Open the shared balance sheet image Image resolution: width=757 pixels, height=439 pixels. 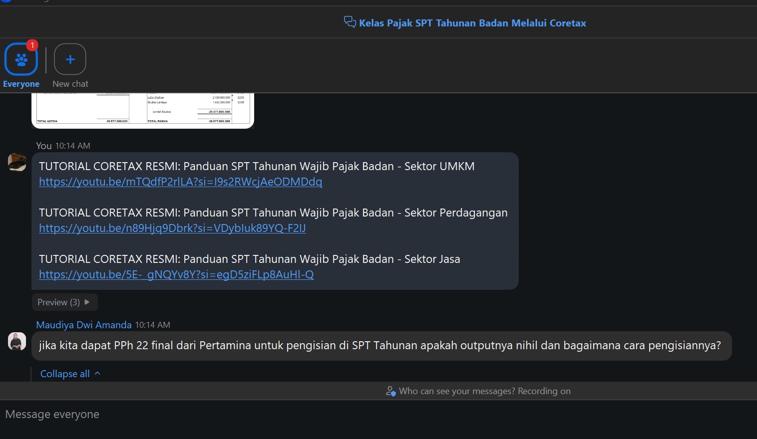[x=143, y=110]
